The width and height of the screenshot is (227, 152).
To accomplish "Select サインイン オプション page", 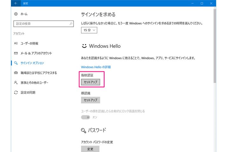I will click(32, 63).
